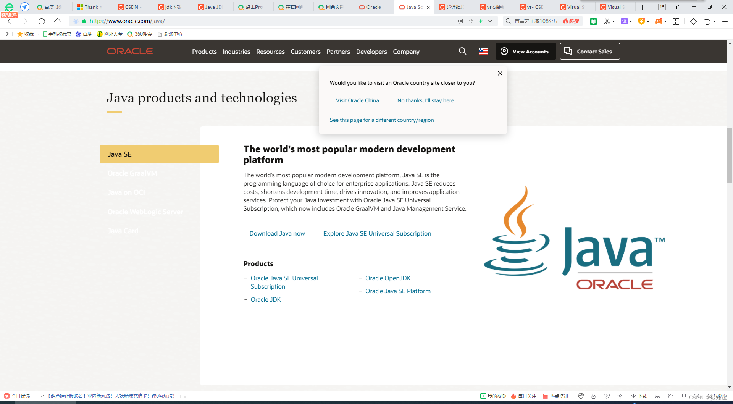Go to browser home page icon
This screenshot has width=733, height=404.
tap(58, 21)
